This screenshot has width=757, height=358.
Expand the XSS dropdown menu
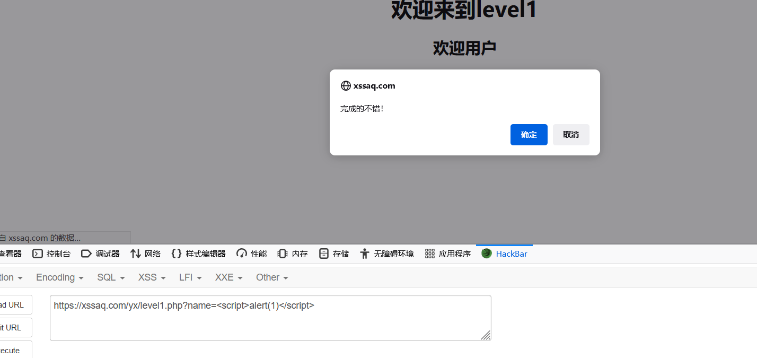point(152,277)
